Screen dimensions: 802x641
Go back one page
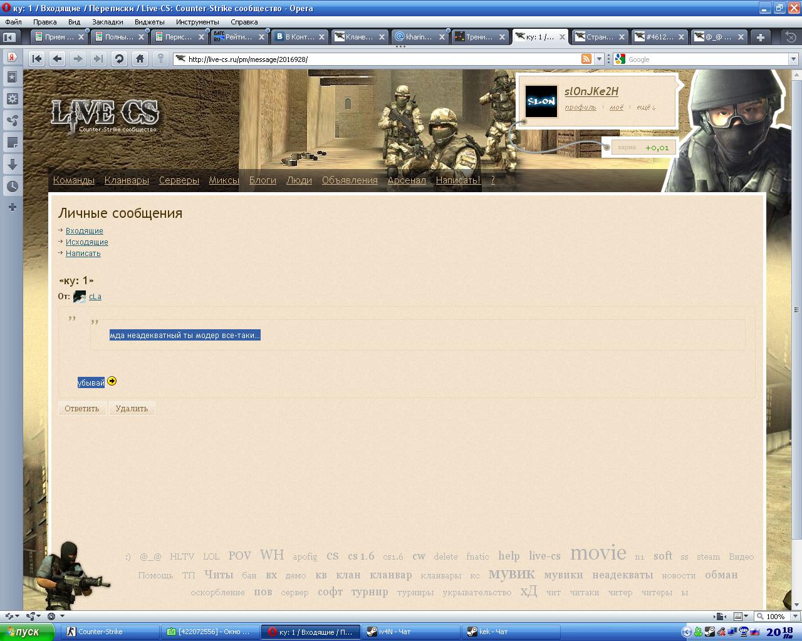(57, 59)
